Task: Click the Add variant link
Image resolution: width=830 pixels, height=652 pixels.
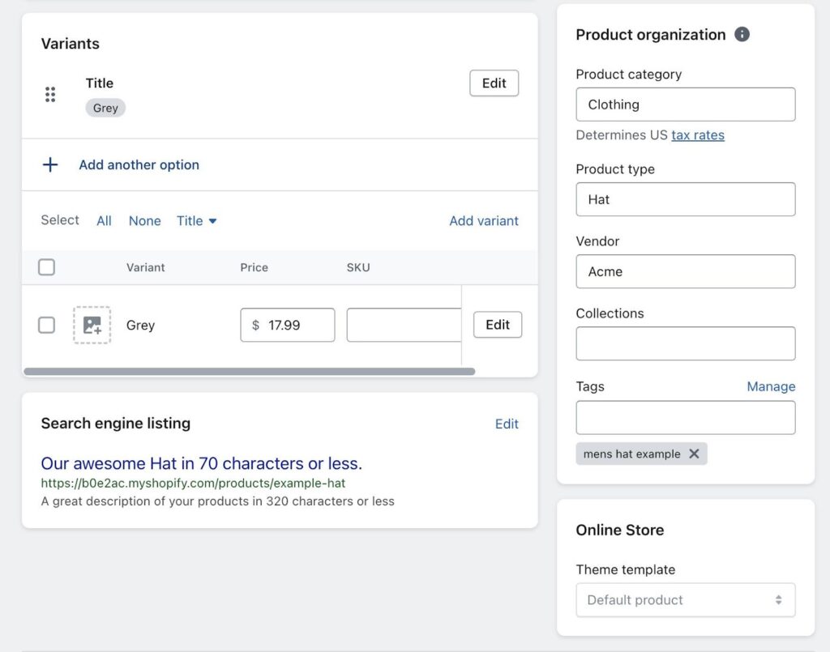Action: 484,221
